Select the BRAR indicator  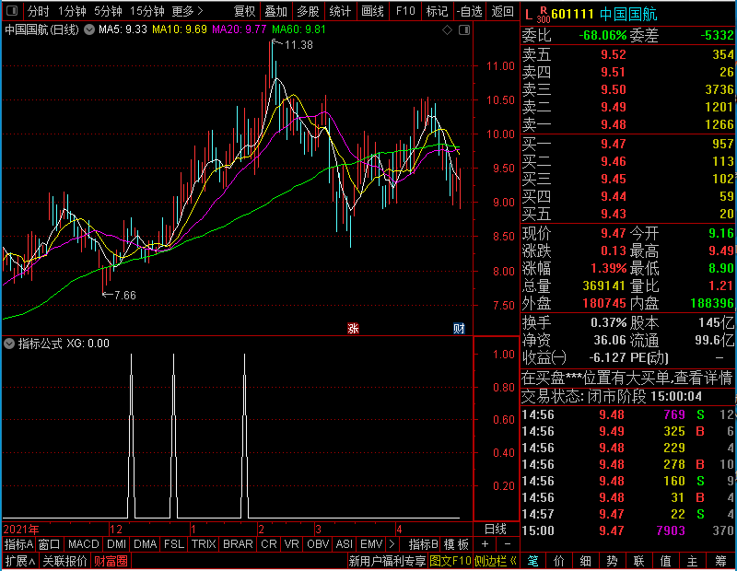238,544
